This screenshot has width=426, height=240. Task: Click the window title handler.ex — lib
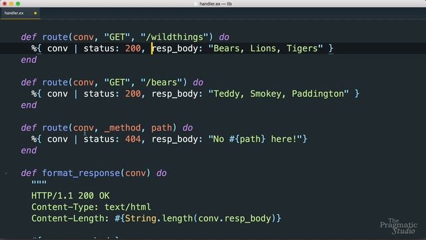pyautogui.click(x=216, y=4)
